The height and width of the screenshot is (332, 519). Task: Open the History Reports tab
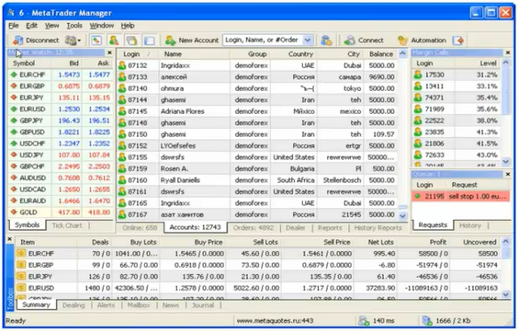[x=378, y=228]
